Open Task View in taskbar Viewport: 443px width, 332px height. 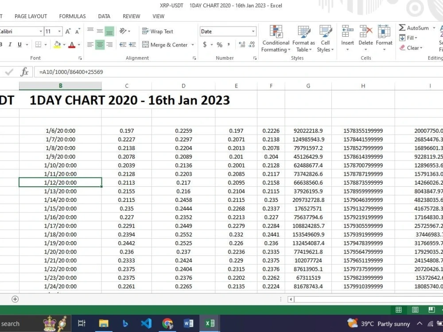click(x=82, y=323)
